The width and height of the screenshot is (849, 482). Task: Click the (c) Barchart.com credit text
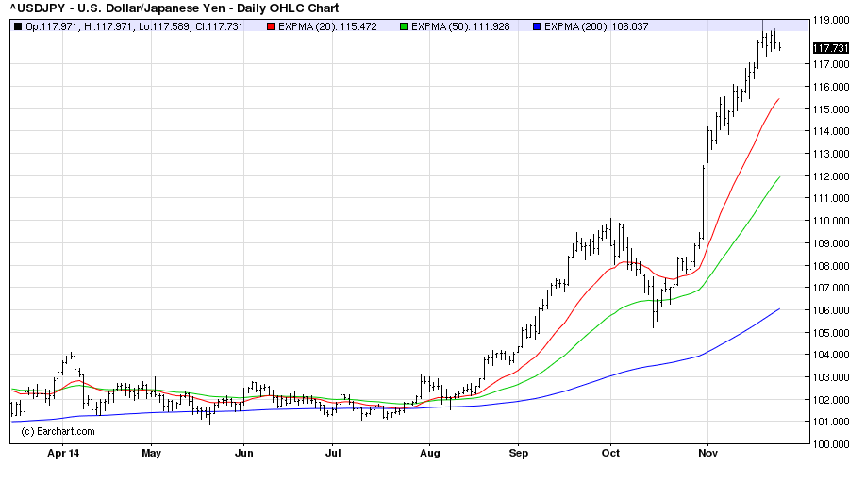pos(58,431)
